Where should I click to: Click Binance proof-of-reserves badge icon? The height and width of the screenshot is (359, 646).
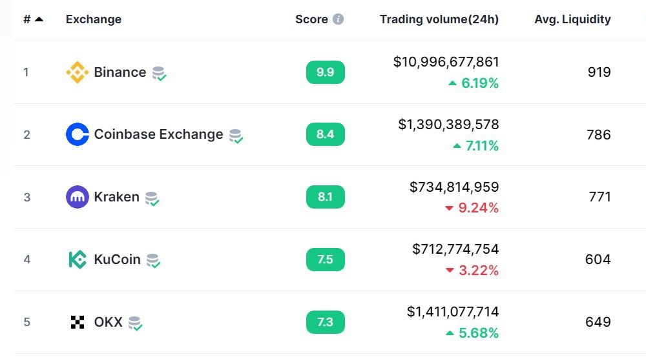click(160, 74)
